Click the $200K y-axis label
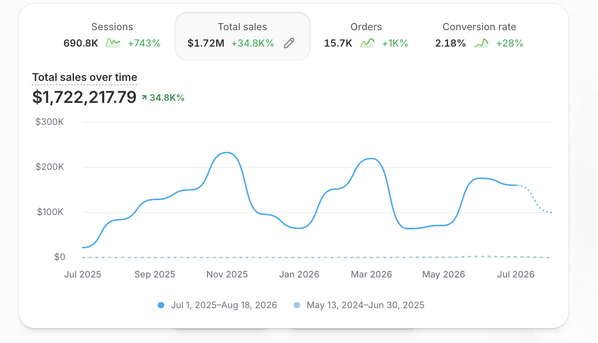 (x=50, y=167)
